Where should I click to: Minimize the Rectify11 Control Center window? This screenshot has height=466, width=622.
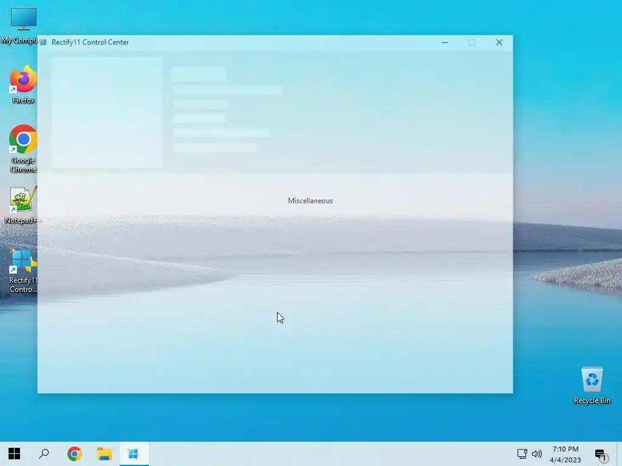click(445, 42)
